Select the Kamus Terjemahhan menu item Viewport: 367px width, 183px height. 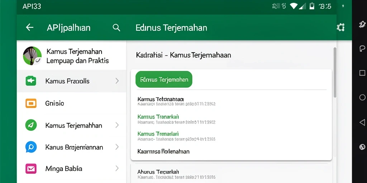click(x=72, y=125)
